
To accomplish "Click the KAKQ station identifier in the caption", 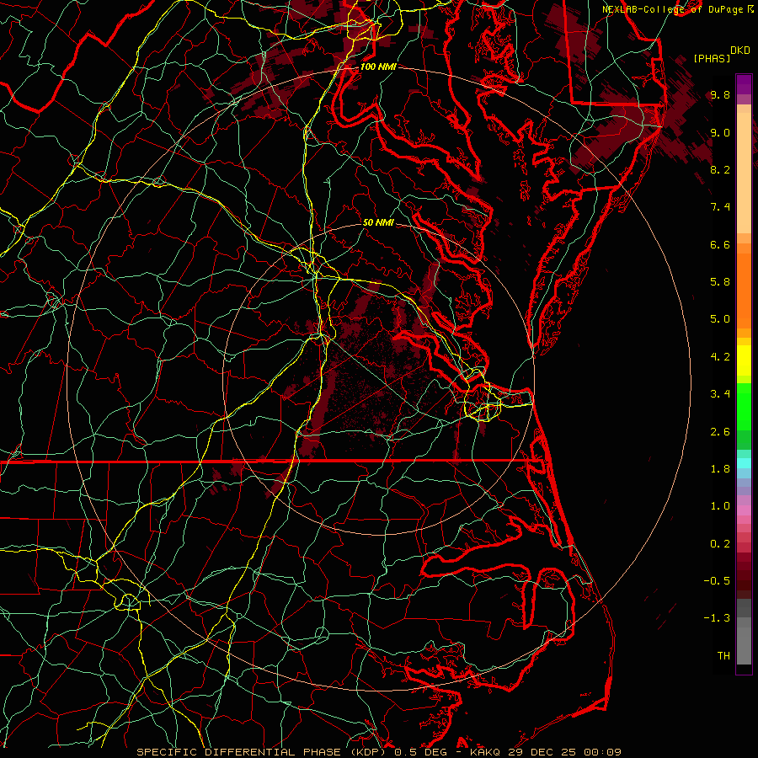I will click(x=486, y=752).
